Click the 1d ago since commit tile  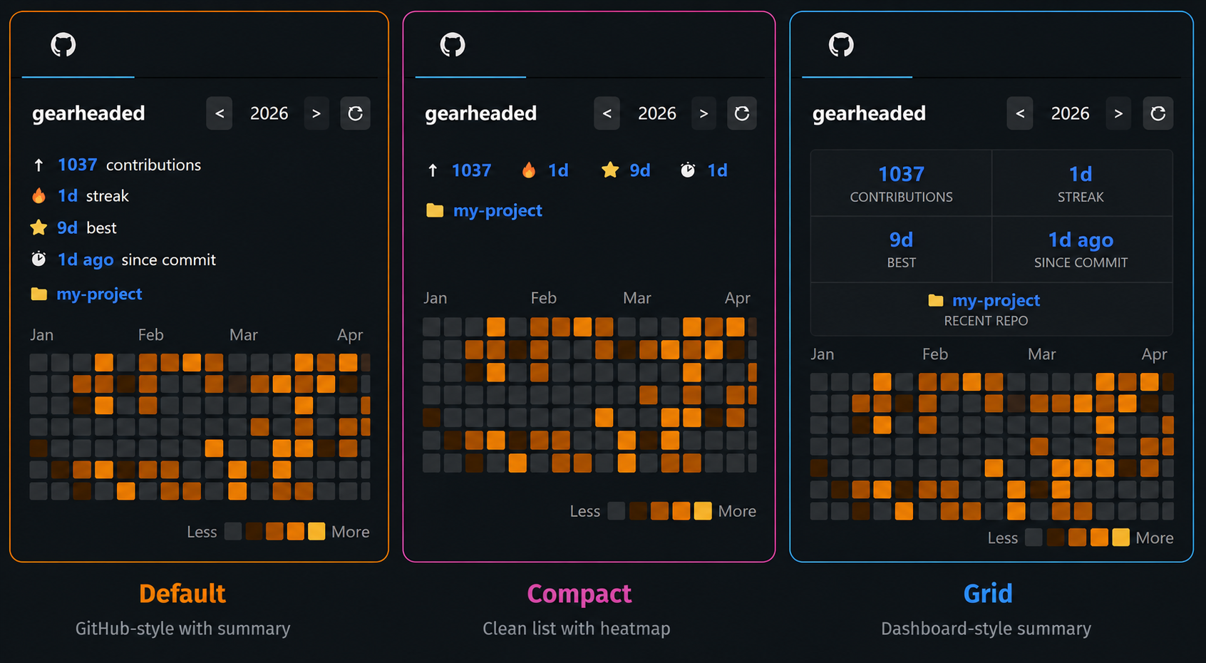pos(1081,249)
